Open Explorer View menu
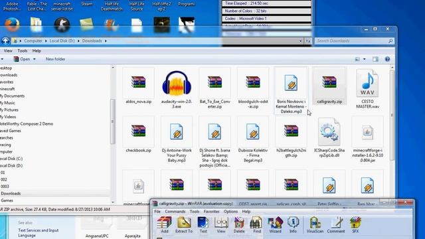 point(8,50)
